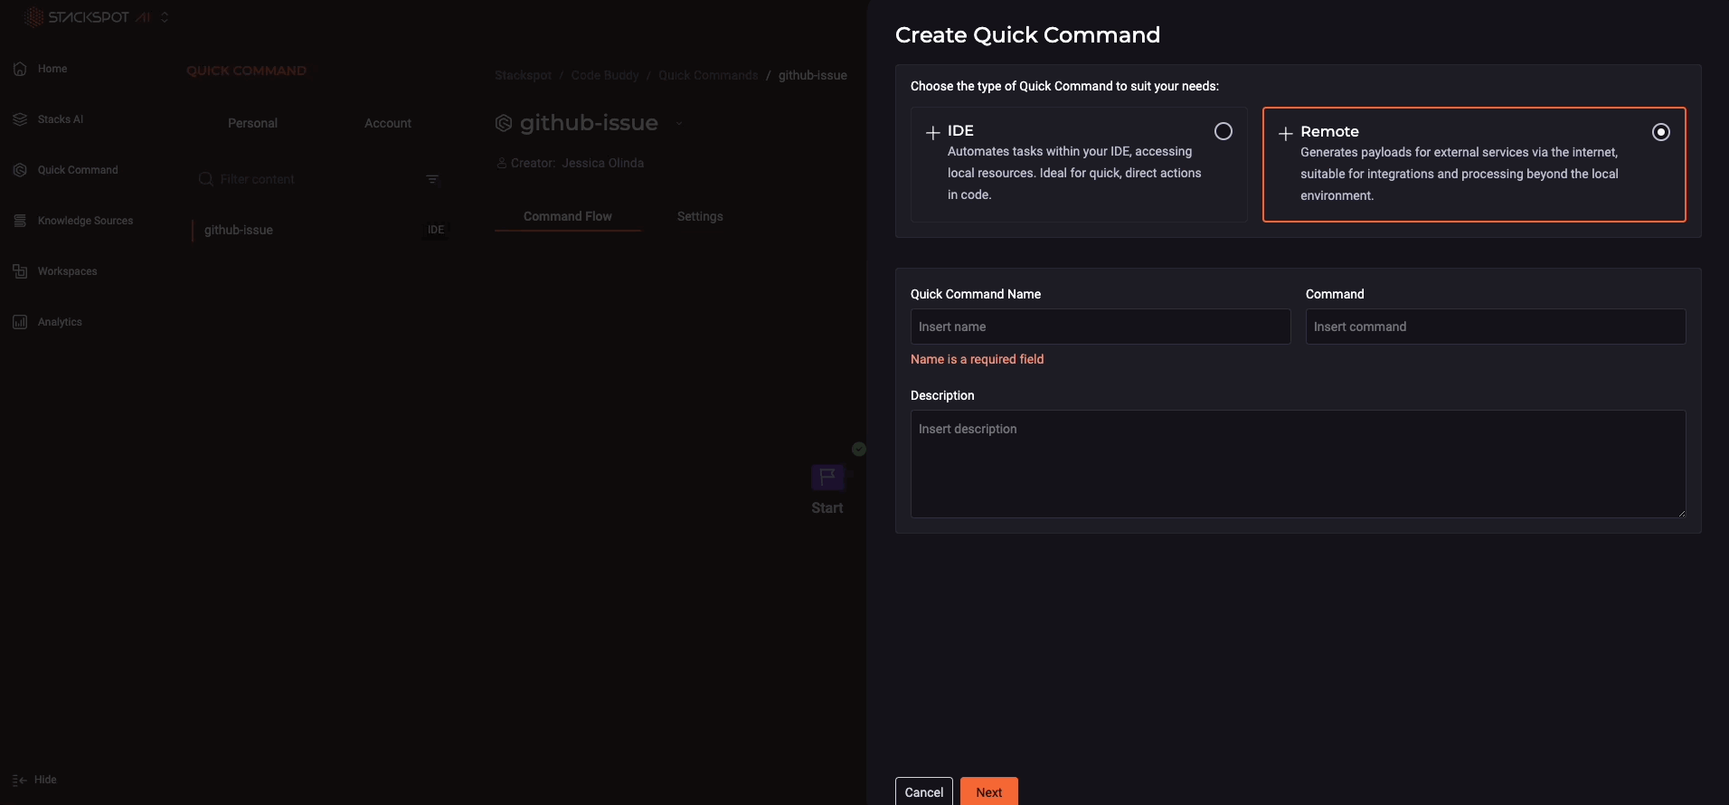This screenshot has height=805, width=1729.
Task: Open the StackSpot product switcher arrows
Action: coord(165,17)
